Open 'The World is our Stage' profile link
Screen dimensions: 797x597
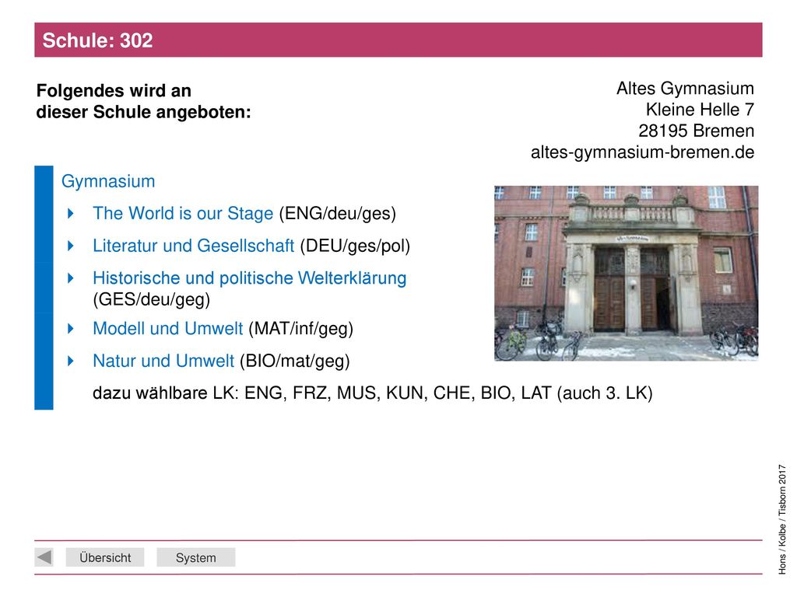(183, 213)
